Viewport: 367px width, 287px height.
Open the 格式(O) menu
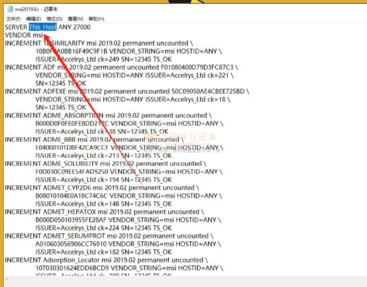(54, 19)
